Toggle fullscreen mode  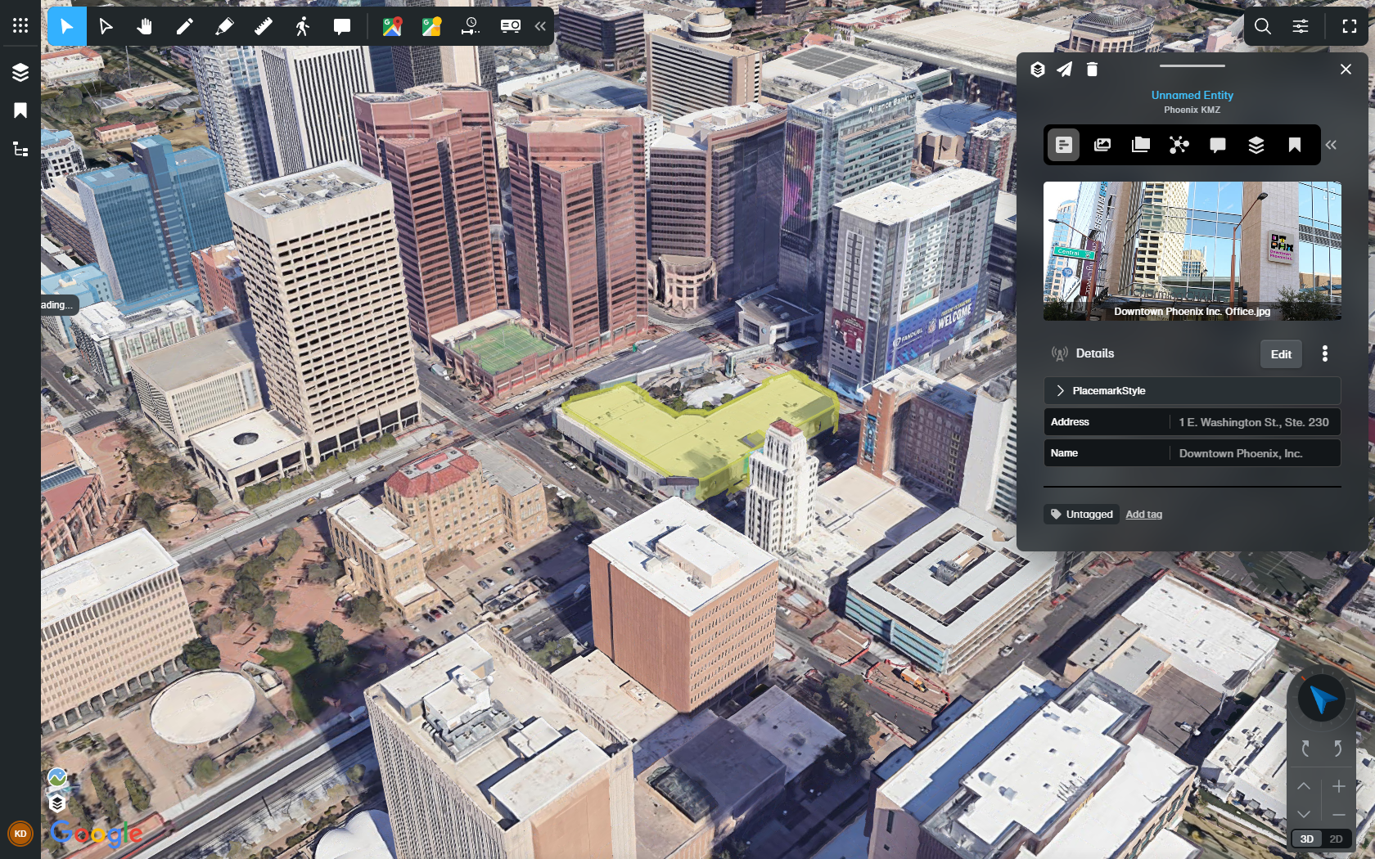(1350, 27)
